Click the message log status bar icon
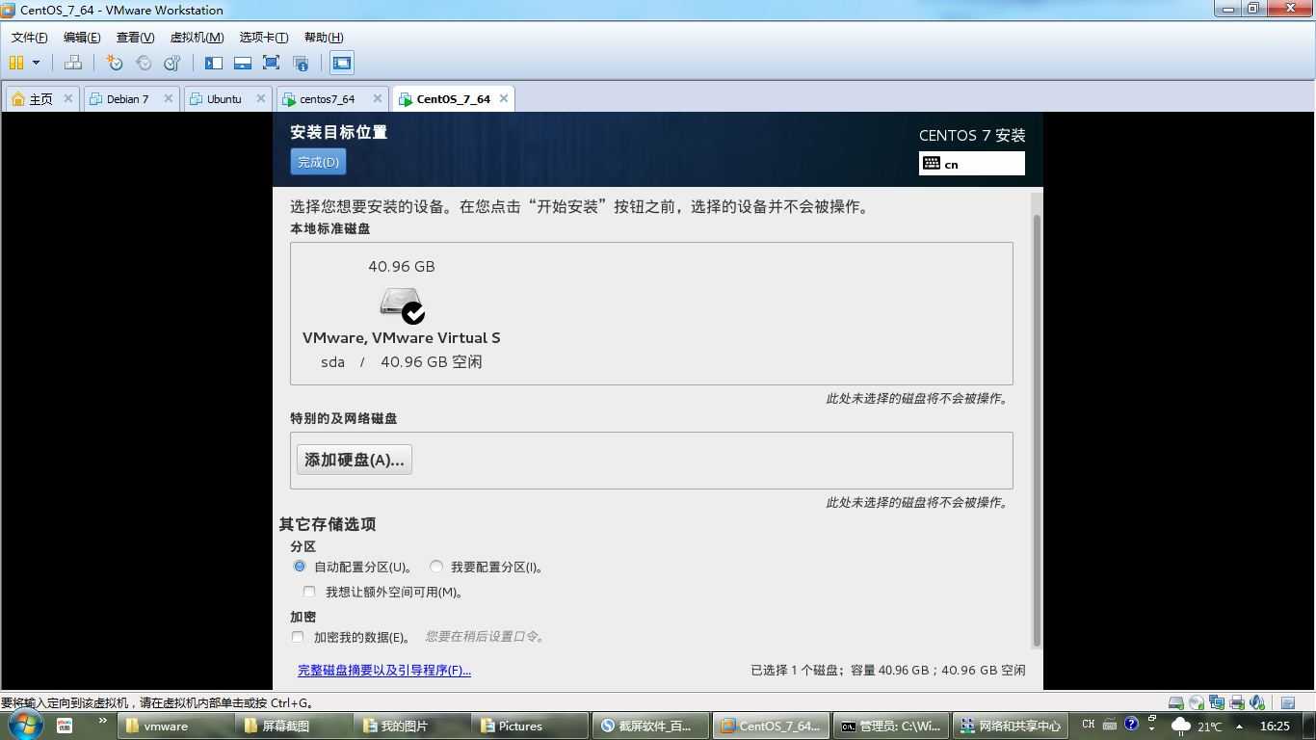This screenshot has height=740, width=1316. (1288, 703)
